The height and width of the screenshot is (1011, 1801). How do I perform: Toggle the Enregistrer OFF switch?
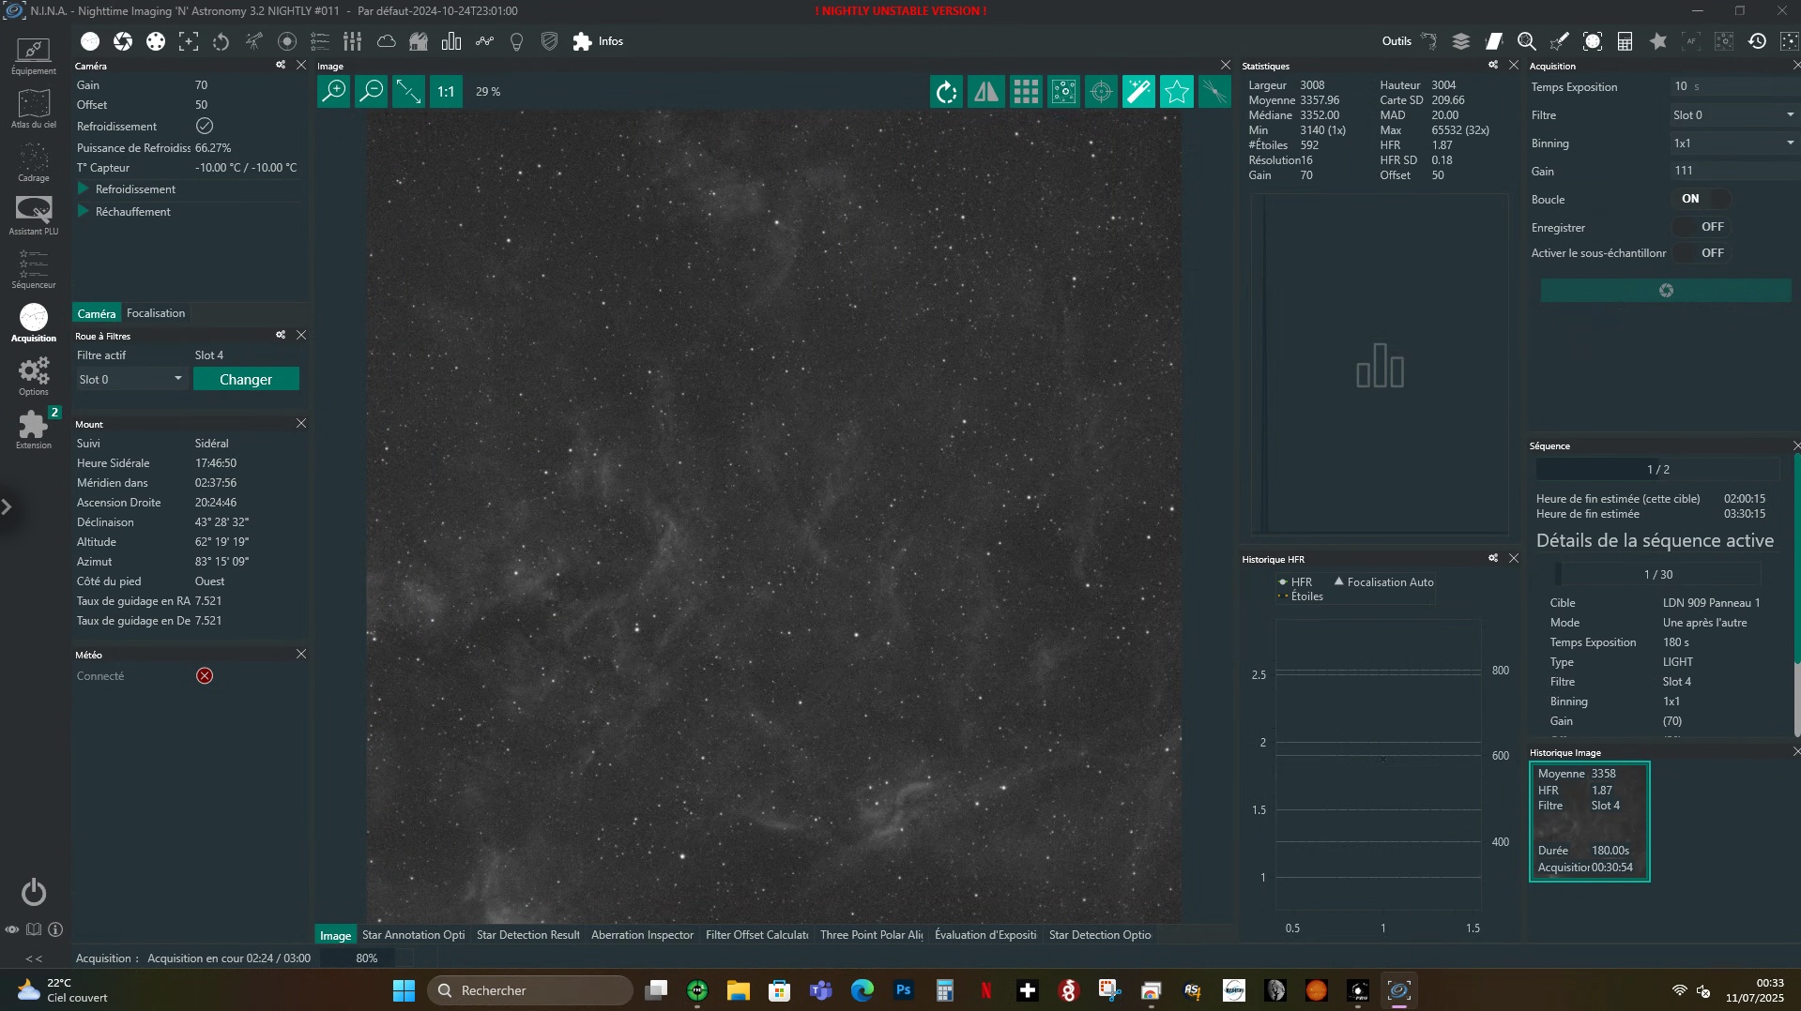1702,227
